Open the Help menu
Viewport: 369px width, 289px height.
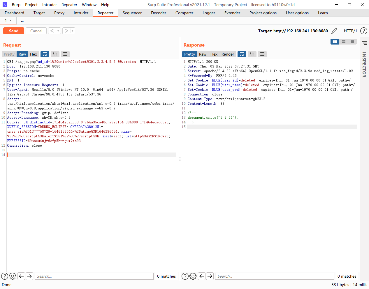(105, 5)
